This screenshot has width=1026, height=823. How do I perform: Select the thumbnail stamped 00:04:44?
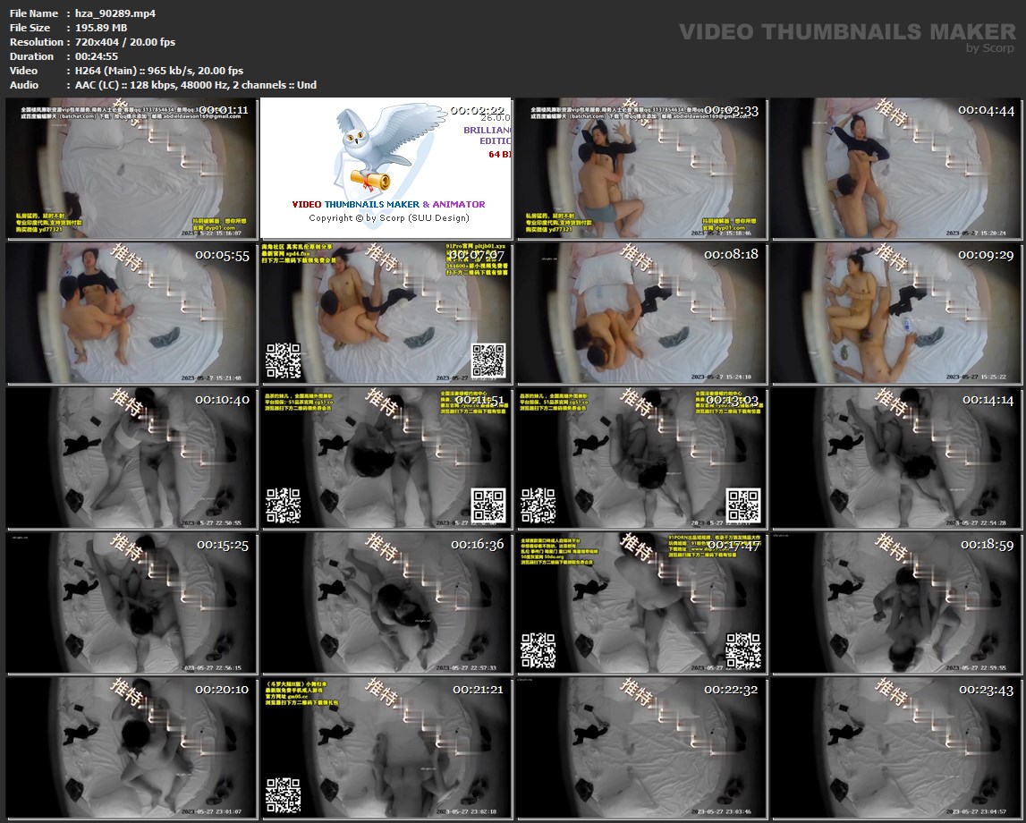(897, 169)
